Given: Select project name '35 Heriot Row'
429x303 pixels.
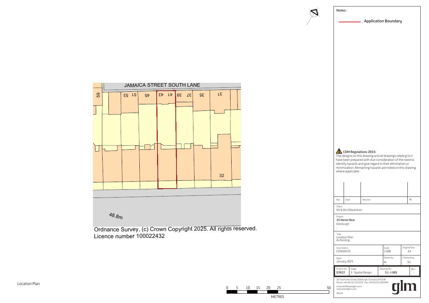Looking at the screenshot, I should tap(345, 220).
